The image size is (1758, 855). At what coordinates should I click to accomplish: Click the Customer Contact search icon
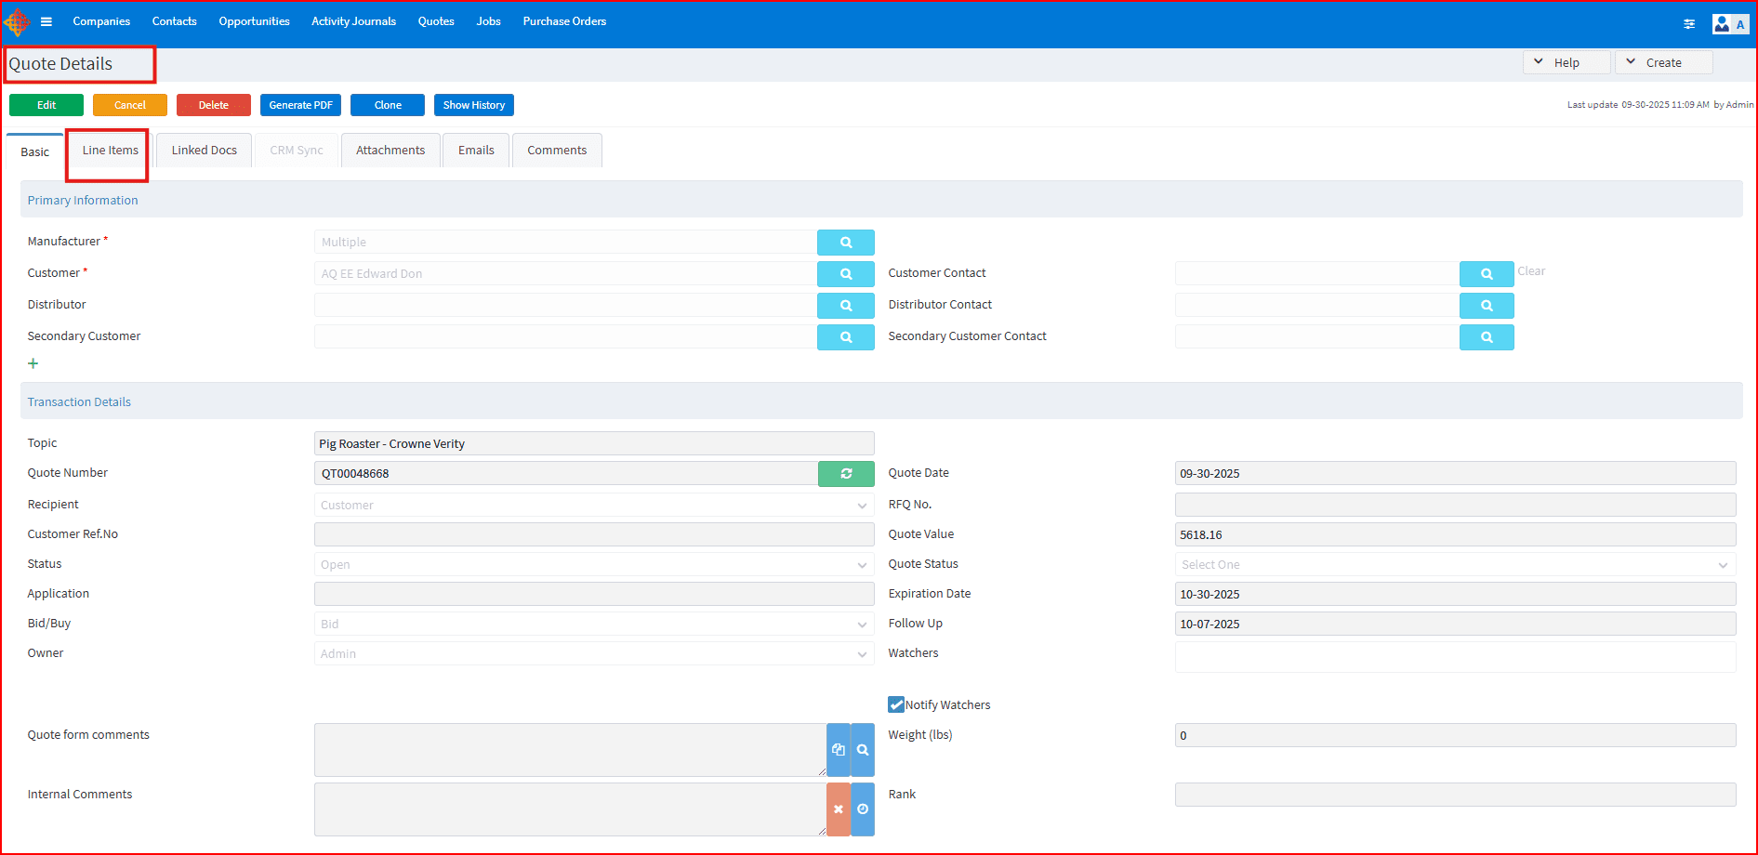tap(1486, 274)
